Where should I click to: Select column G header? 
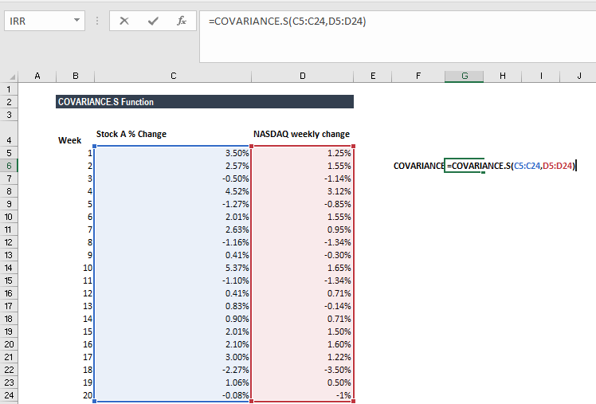coord(465,76)
